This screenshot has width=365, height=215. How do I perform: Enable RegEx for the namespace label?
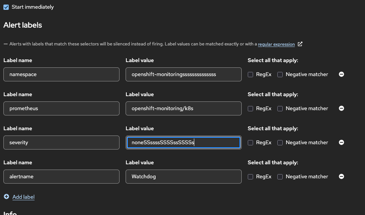point(250,75)
